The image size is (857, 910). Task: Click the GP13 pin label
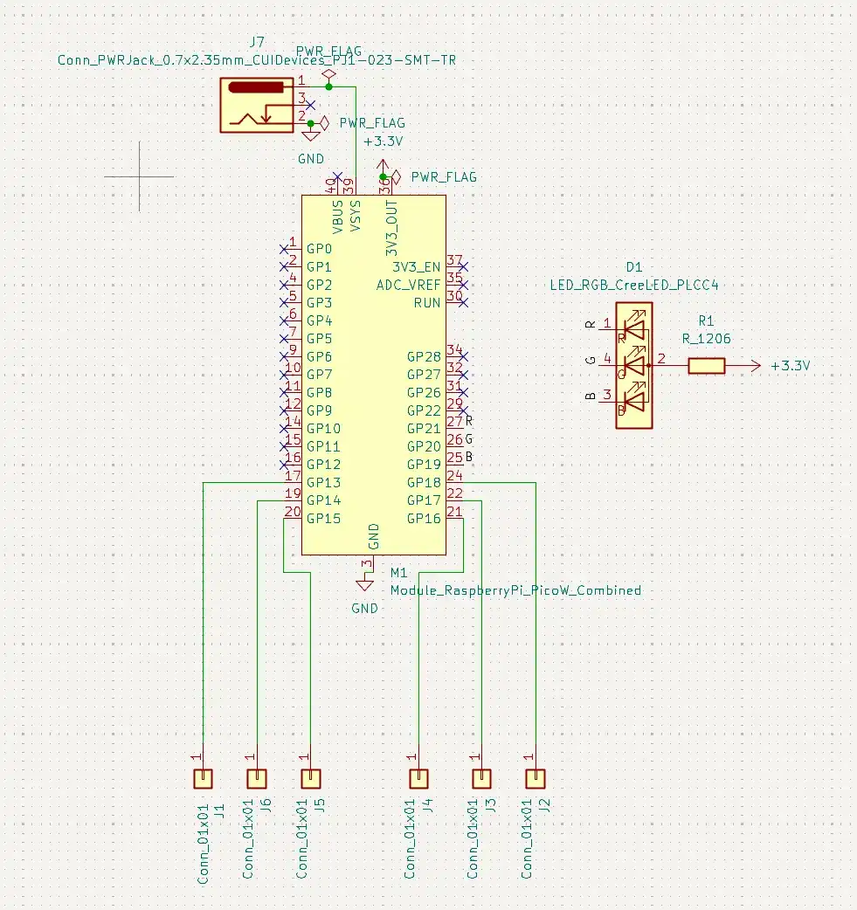tap(323, 483)
